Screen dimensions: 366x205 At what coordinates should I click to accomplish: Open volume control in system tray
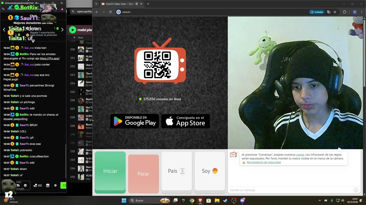click(343, 200)
